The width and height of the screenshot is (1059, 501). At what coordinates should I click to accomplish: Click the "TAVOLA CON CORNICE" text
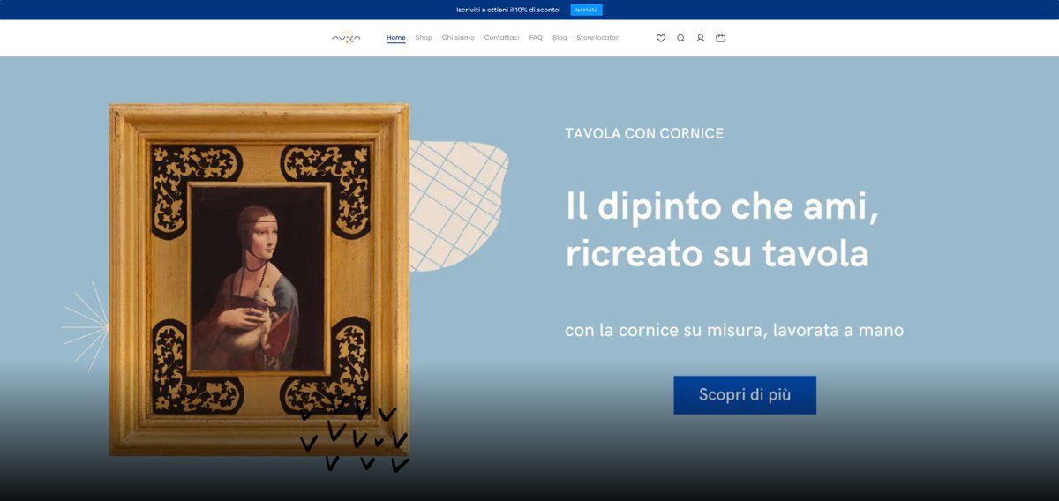644,134
